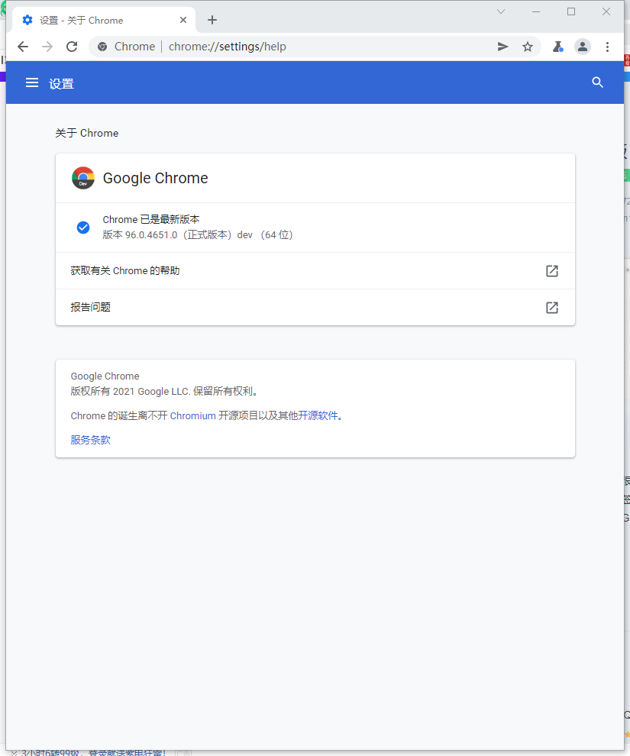
Task: Close the Chrome window
Action: (x=606, y=11)
